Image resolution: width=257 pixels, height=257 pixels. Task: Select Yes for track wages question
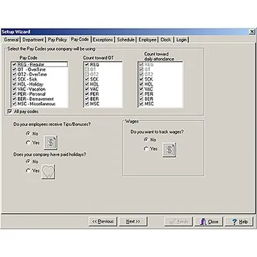coord(146,148)
